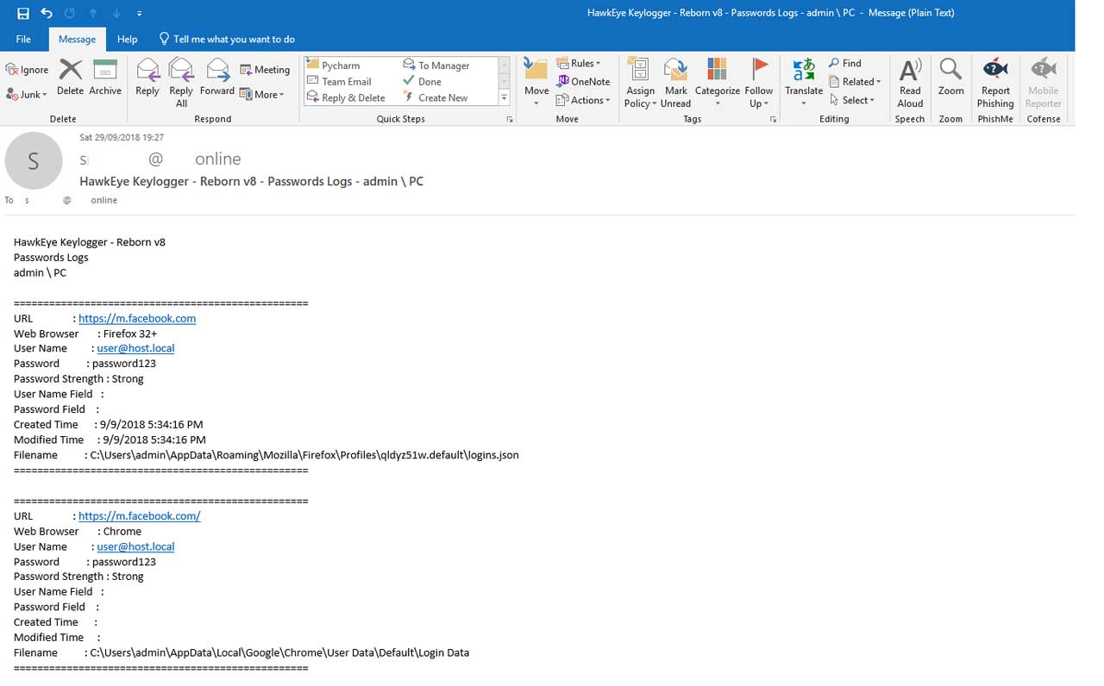
Task: Open the Select dropdown
Action: point(852,100)
